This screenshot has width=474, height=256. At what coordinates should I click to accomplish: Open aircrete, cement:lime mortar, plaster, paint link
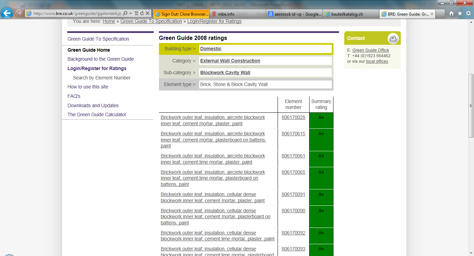213,159
